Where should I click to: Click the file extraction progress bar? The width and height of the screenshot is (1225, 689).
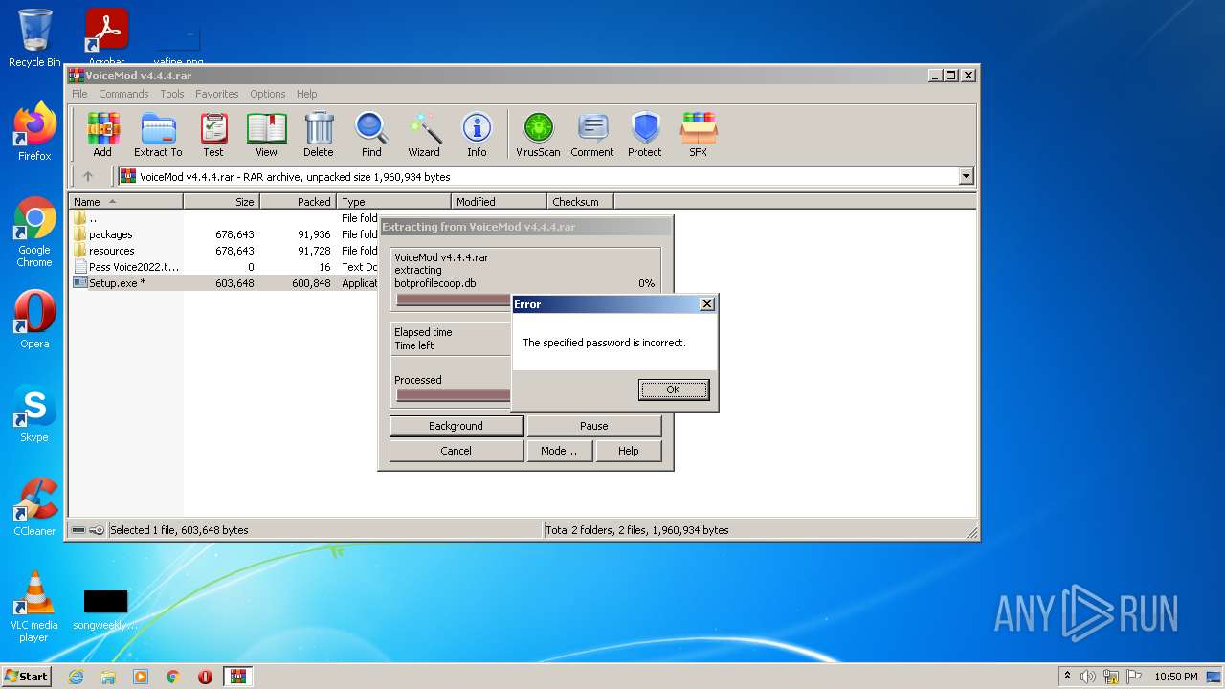pos(454,300)
